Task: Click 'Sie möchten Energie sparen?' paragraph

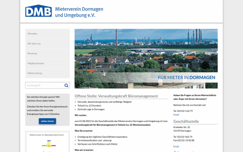Action: click(43, 99)
